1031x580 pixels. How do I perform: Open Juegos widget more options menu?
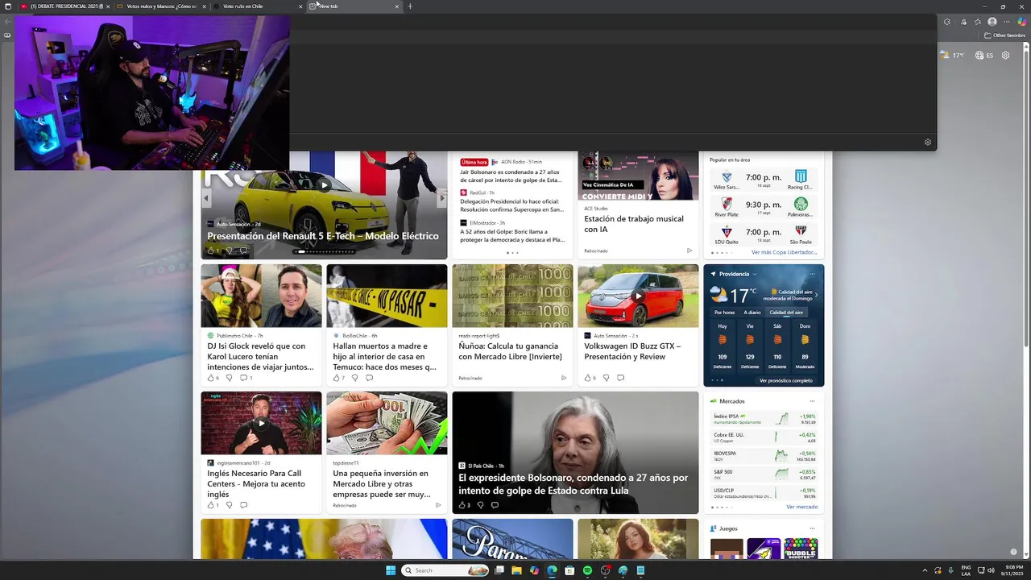pos(812,528)
